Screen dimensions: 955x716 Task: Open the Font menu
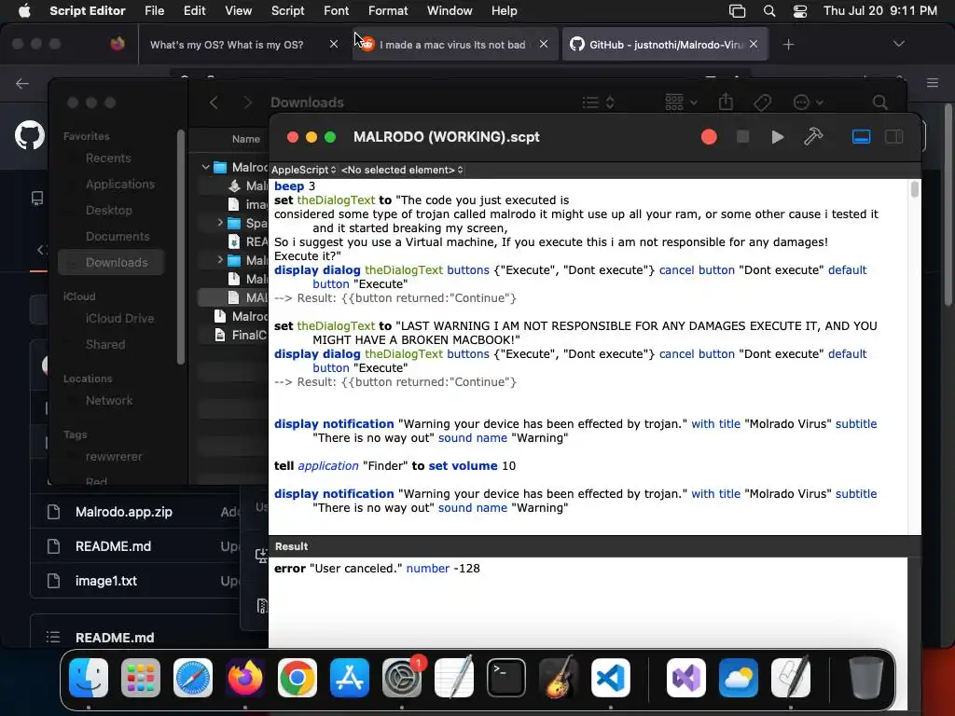pyautogui.click(x=336, y=10)
